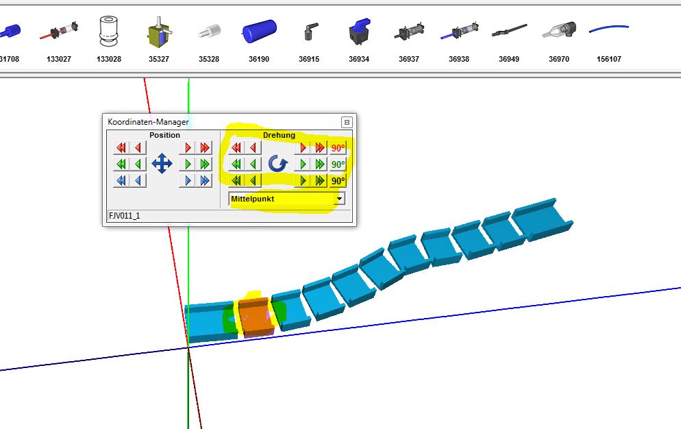681x429 pixels.
Task: Choose part 133028 from the library
Action: click(109, 32)
